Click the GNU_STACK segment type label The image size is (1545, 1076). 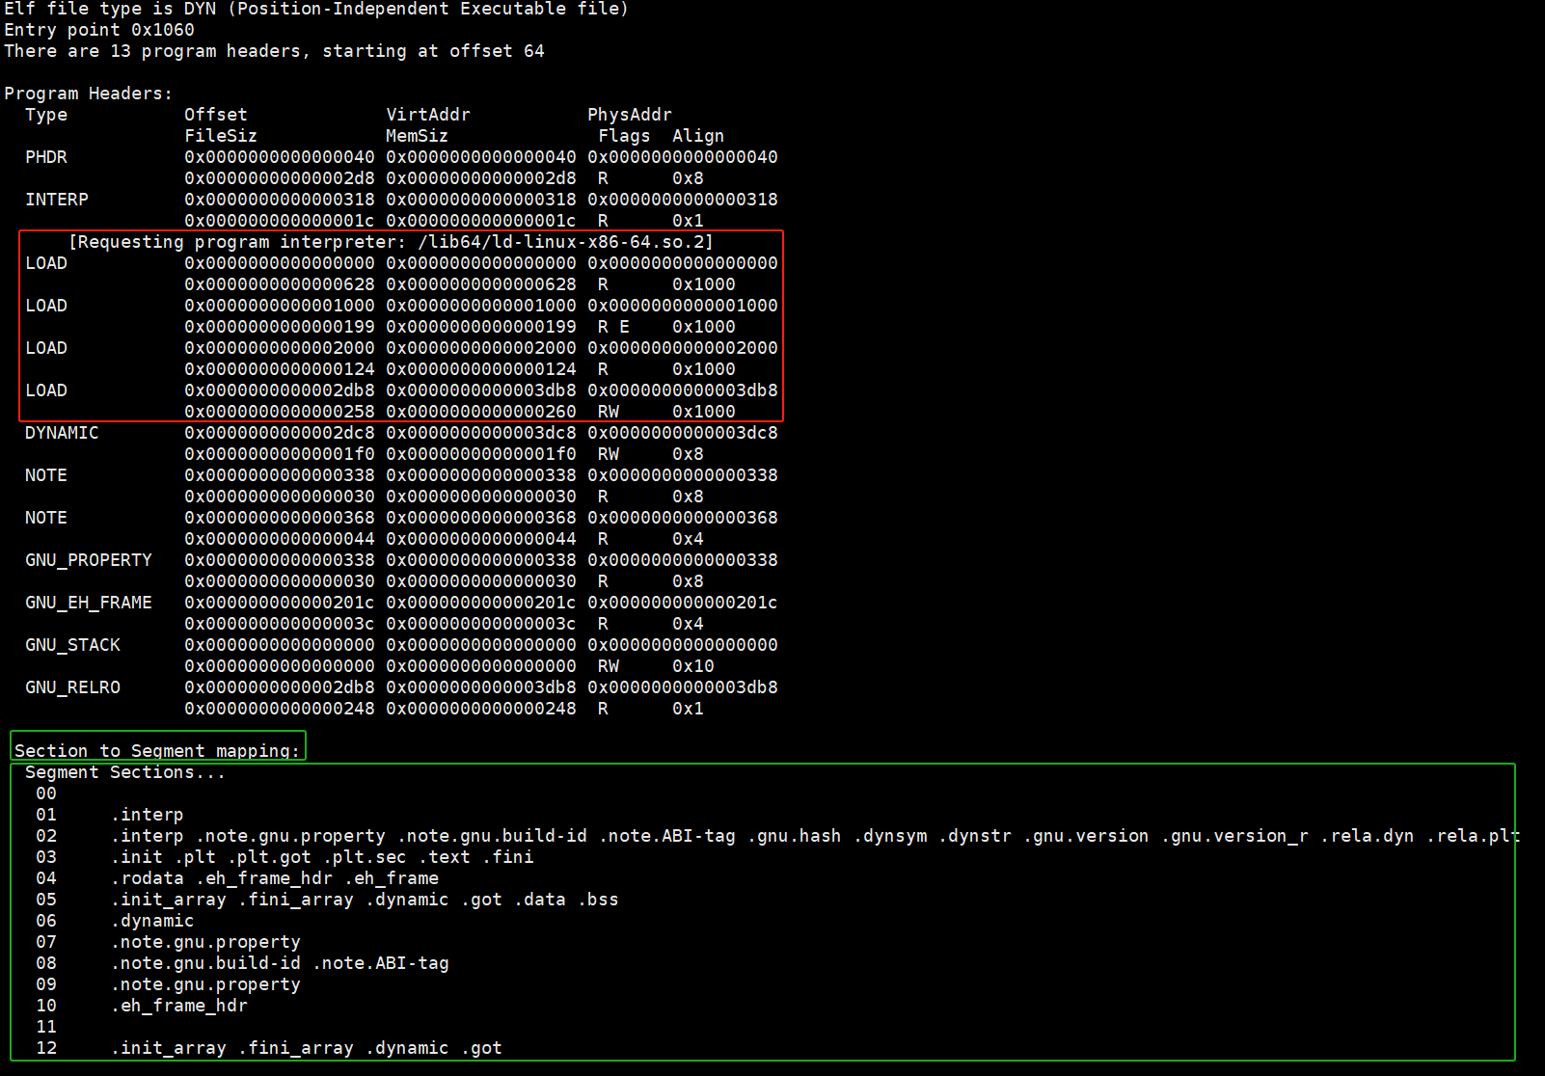[72, 645]
